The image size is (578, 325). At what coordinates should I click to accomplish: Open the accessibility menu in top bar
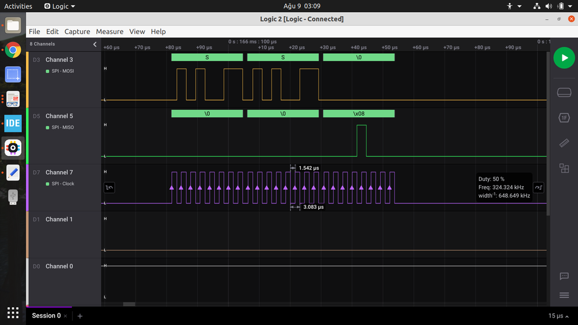(x=514, y=6)
